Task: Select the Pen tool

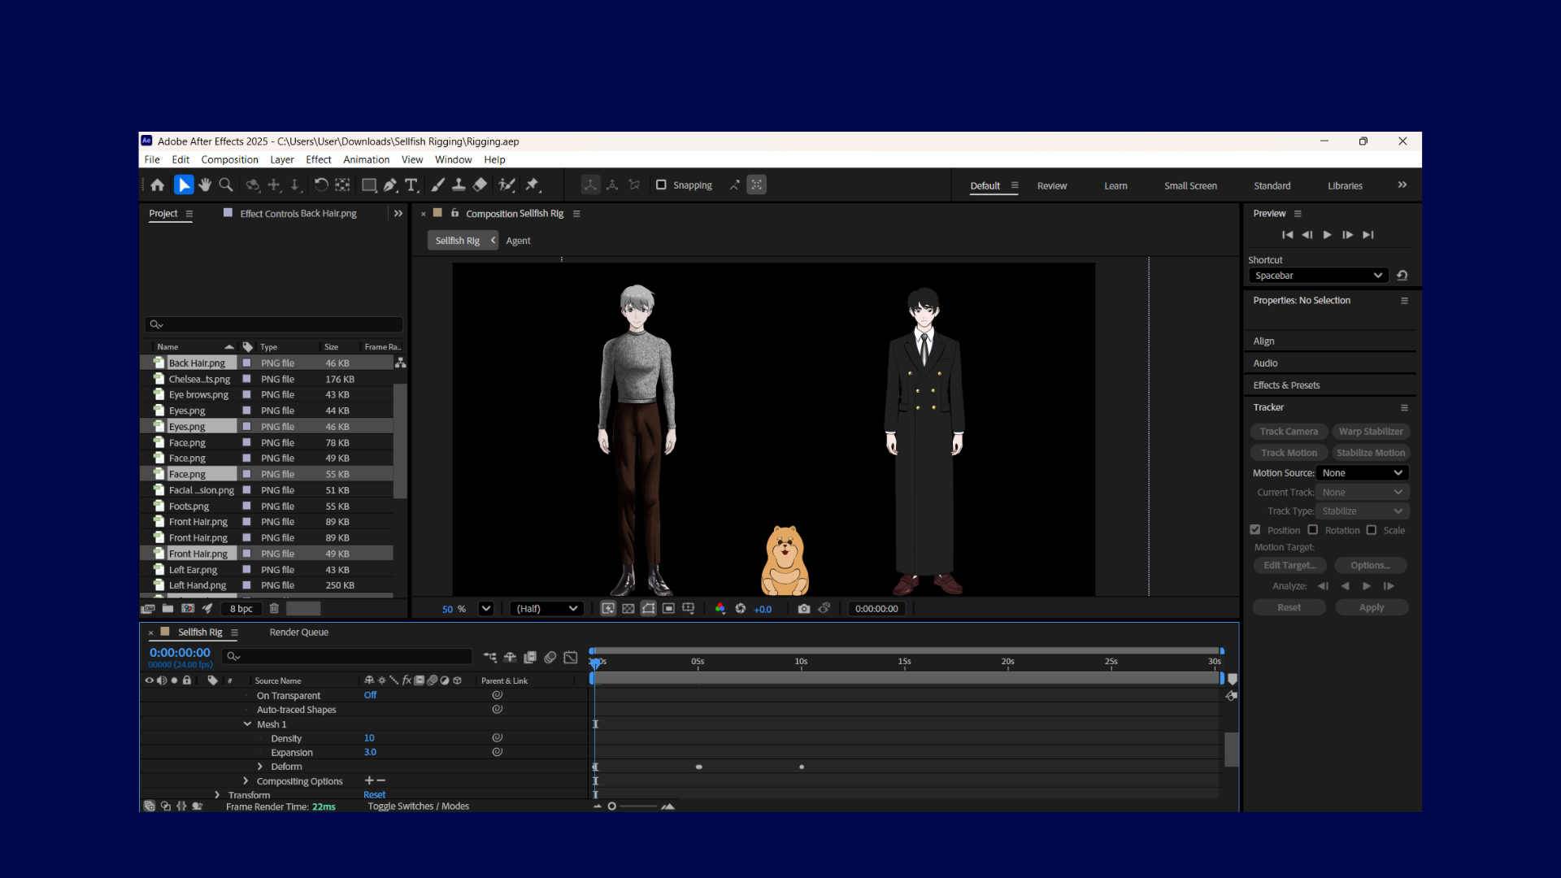Action: coord(390,185)
